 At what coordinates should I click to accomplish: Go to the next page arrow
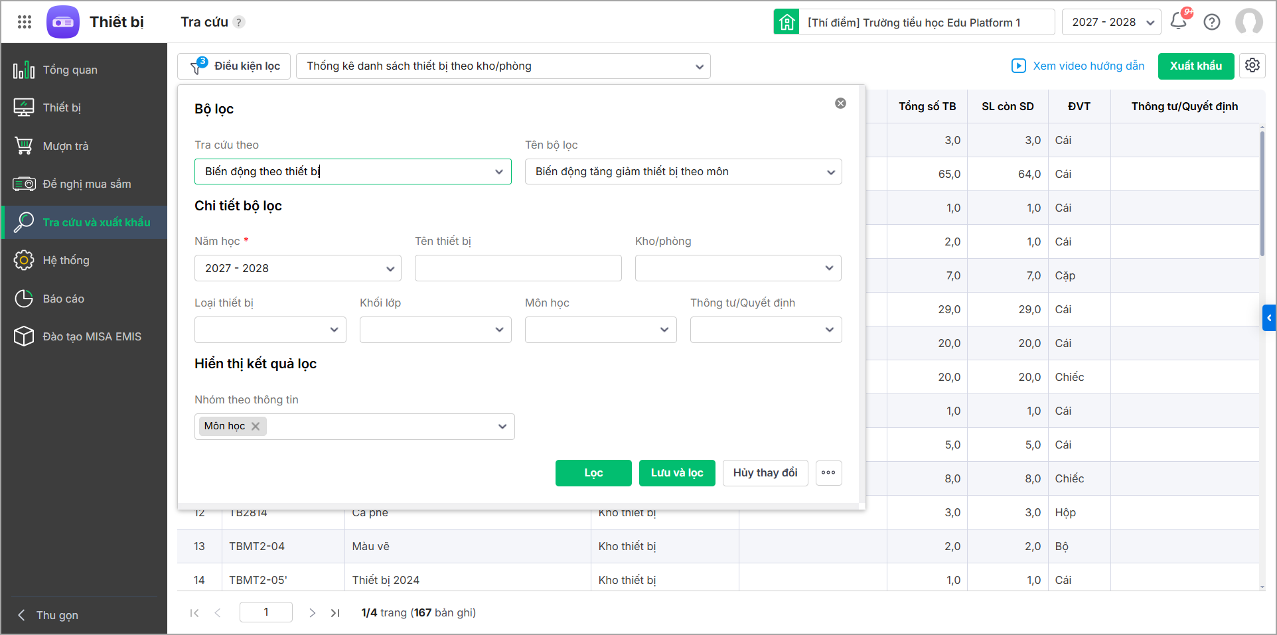pos(312,613)
